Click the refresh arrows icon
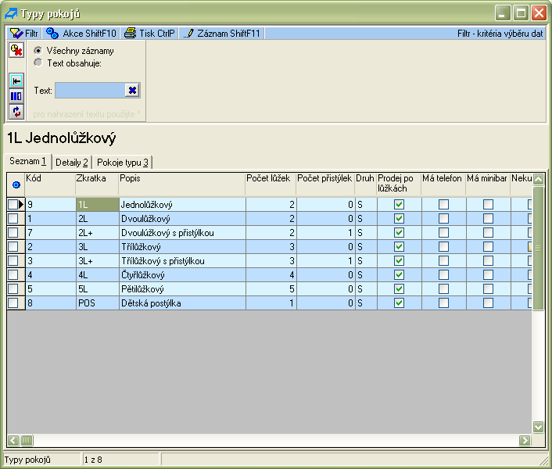552x469 pixels. click(16, 112)
